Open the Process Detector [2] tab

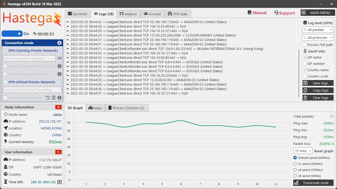(126, 108)
